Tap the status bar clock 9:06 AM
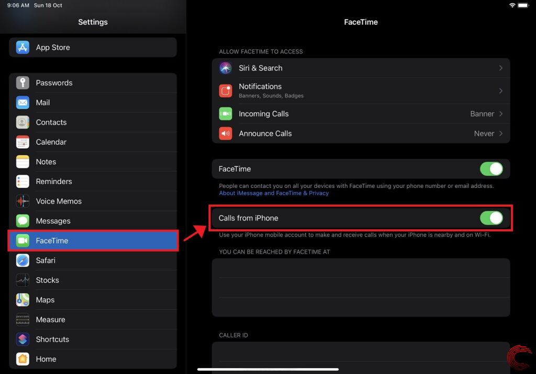 [x=18, y=5]
